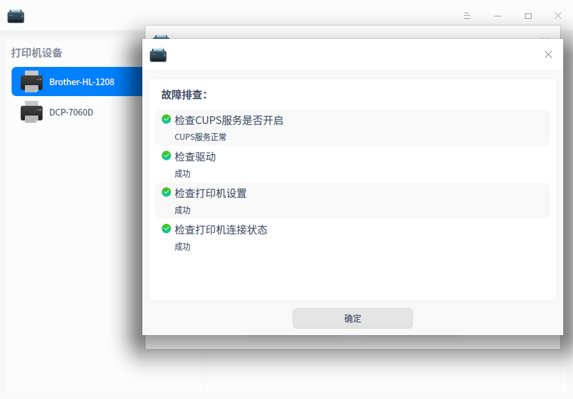Select the Brother-HL-1208 printer
Image resolution: width=573 pixels, height=399 pixels.
tap(82, 82)
